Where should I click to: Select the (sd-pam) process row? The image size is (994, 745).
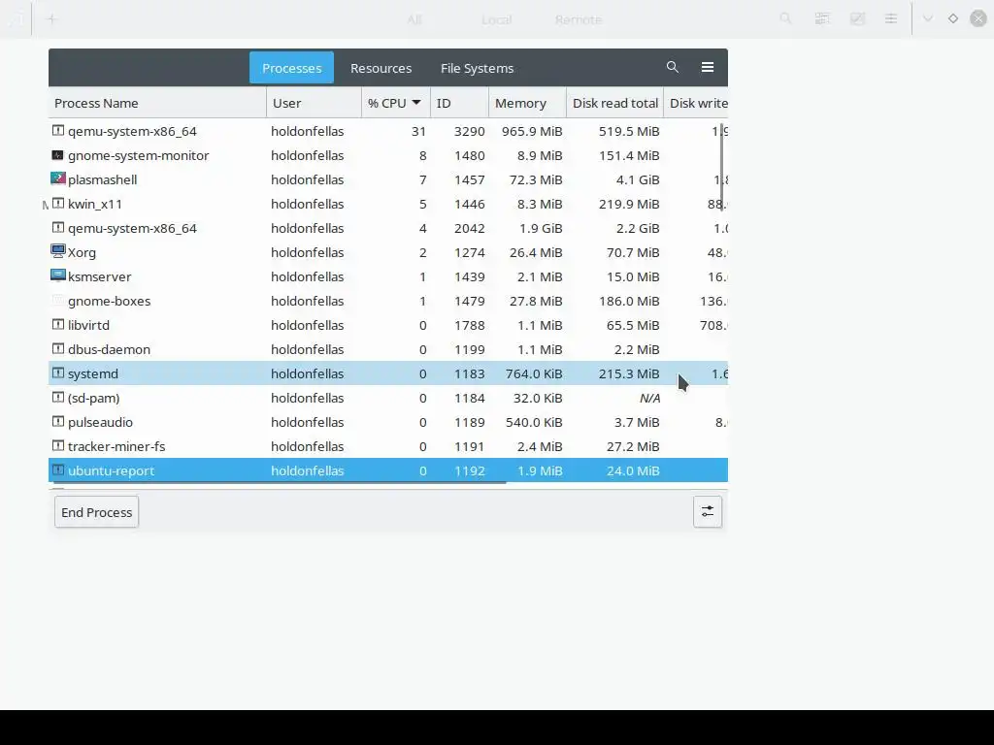click(388, 397)
